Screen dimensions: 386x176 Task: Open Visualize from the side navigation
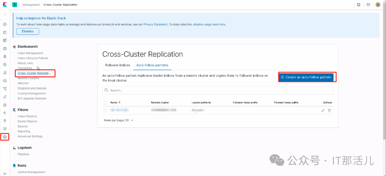pos(5,32)
